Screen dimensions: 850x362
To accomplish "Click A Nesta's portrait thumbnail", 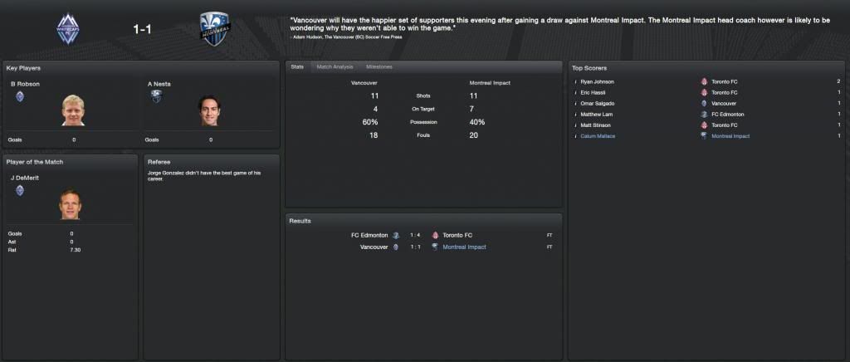I will pyautogui.click(x=211, y=110).
